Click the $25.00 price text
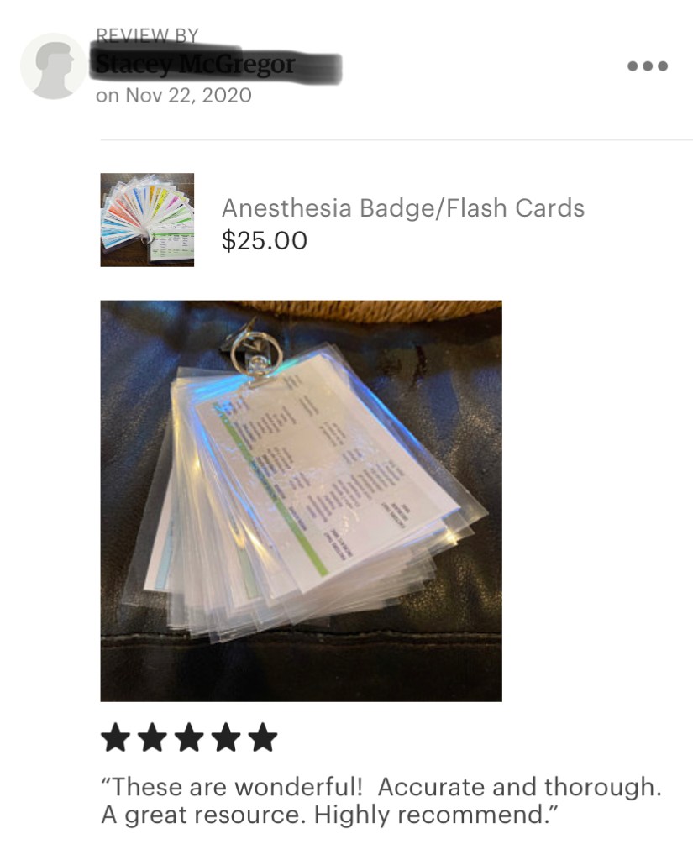The height and width of the screenshot is (860, 693). (264, 240)
